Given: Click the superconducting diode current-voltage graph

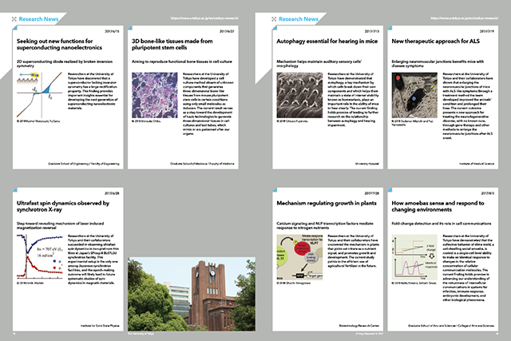Looking at the screenshot, I should tap(39, 95).
